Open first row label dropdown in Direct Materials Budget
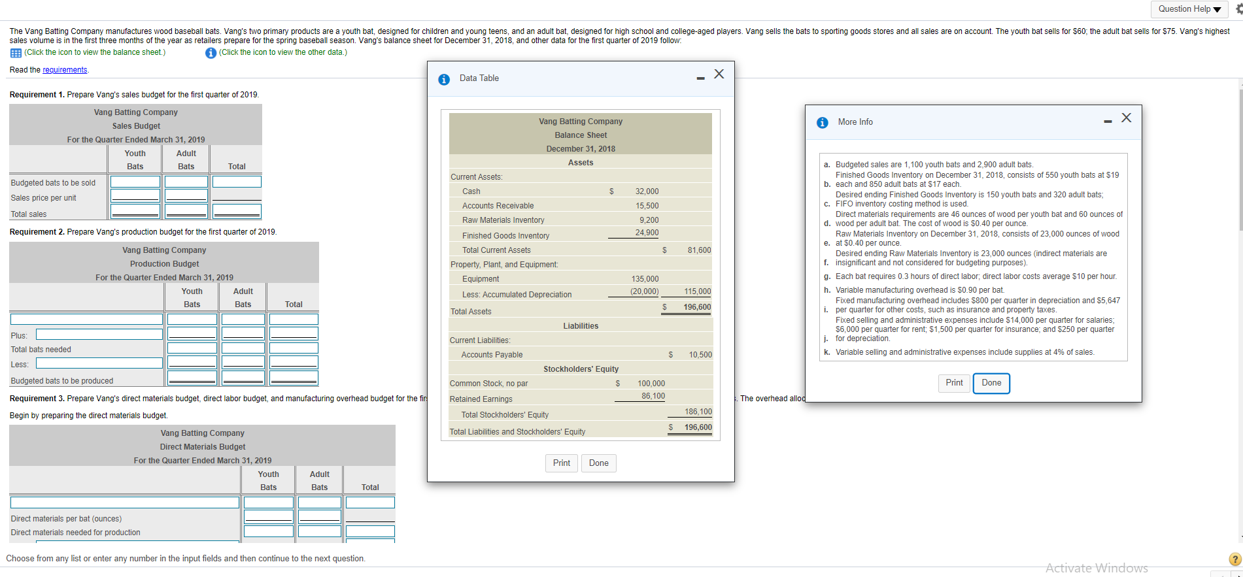The height and width of the screenshot is (577, 1243). pos(125,503)
